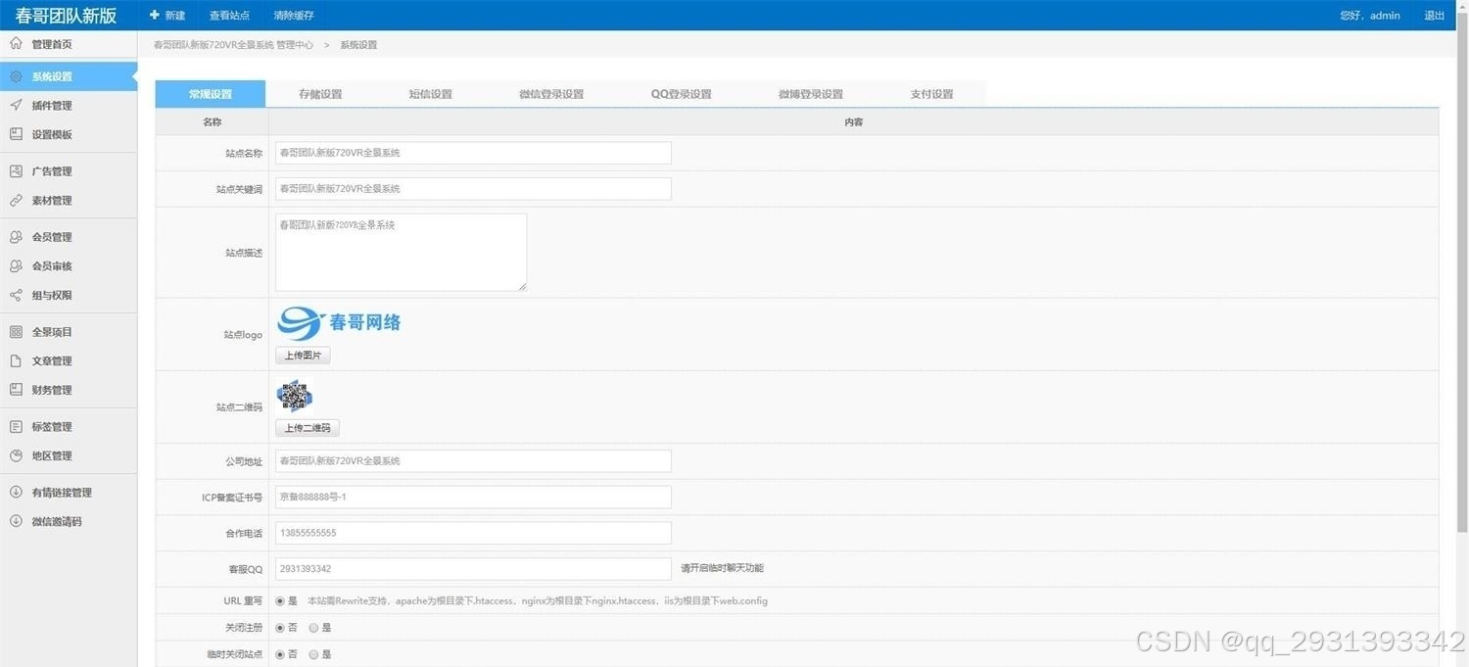Open 管理首页 home icon in sidebar

16,44
